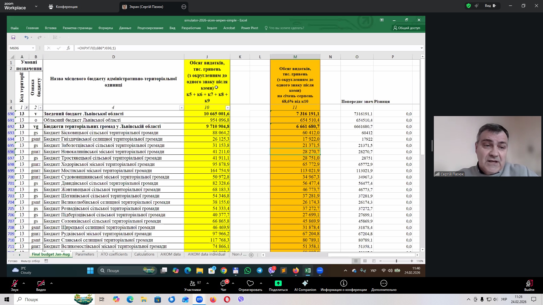Click the insert function fx icon

pyautogui.click(x=68, y=48)
